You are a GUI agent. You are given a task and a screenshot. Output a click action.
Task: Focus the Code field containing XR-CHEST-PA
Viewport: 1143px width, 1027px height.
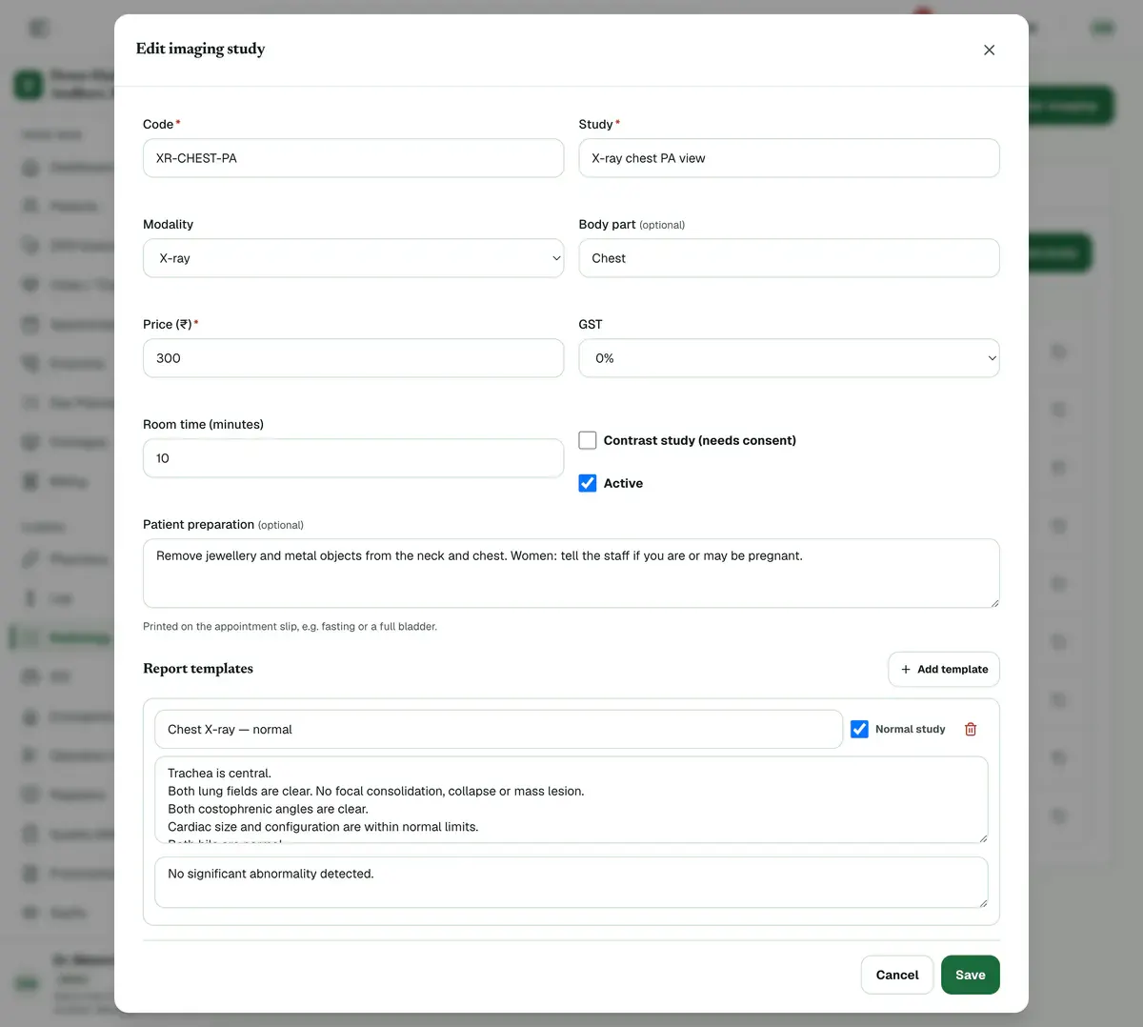coord(353,158)
